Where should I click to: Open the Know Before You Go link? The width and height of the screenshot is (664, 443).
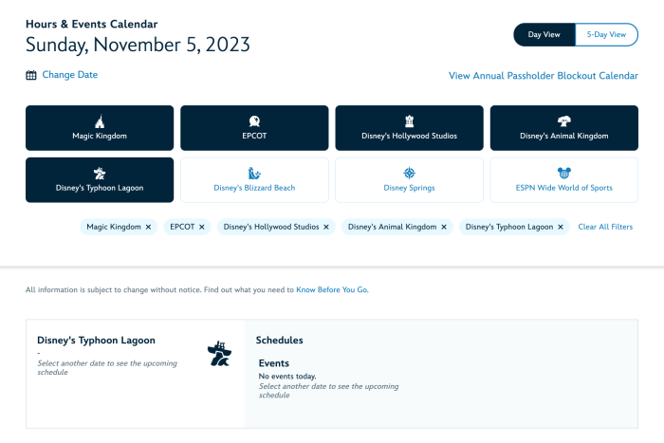[332, 289]
